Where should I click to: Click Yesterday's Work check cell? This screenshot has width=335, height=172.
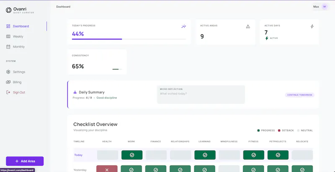coord(131,169)
